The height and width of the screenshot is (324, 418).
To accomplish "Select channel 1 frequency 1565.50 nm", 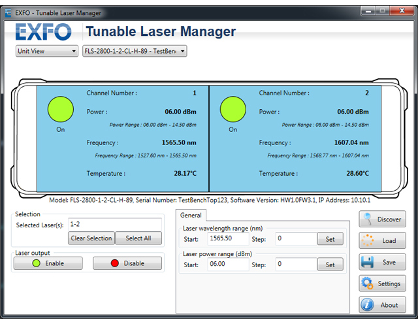I will click(x=179, y=142).
